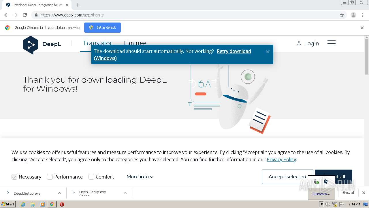The height and width of the screenshot is (208, 369).
Task: Click the DeepL hexagon logo
Action: point(31,45)
